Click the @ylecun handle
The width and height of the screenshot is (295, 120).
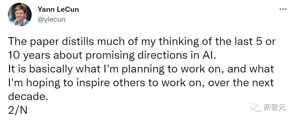tap(51, 20)
